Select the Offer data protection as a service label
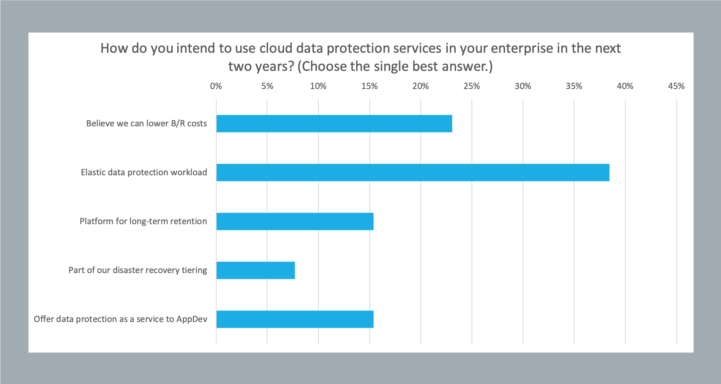Viewport: 721px width, 384px height. pos(120,319)
